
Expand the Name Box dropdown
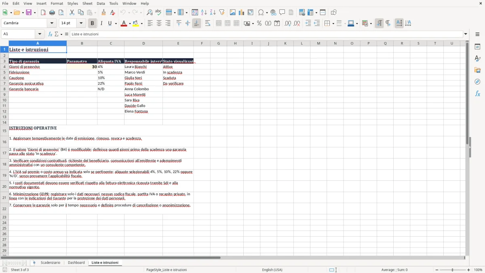coord(40,34)
